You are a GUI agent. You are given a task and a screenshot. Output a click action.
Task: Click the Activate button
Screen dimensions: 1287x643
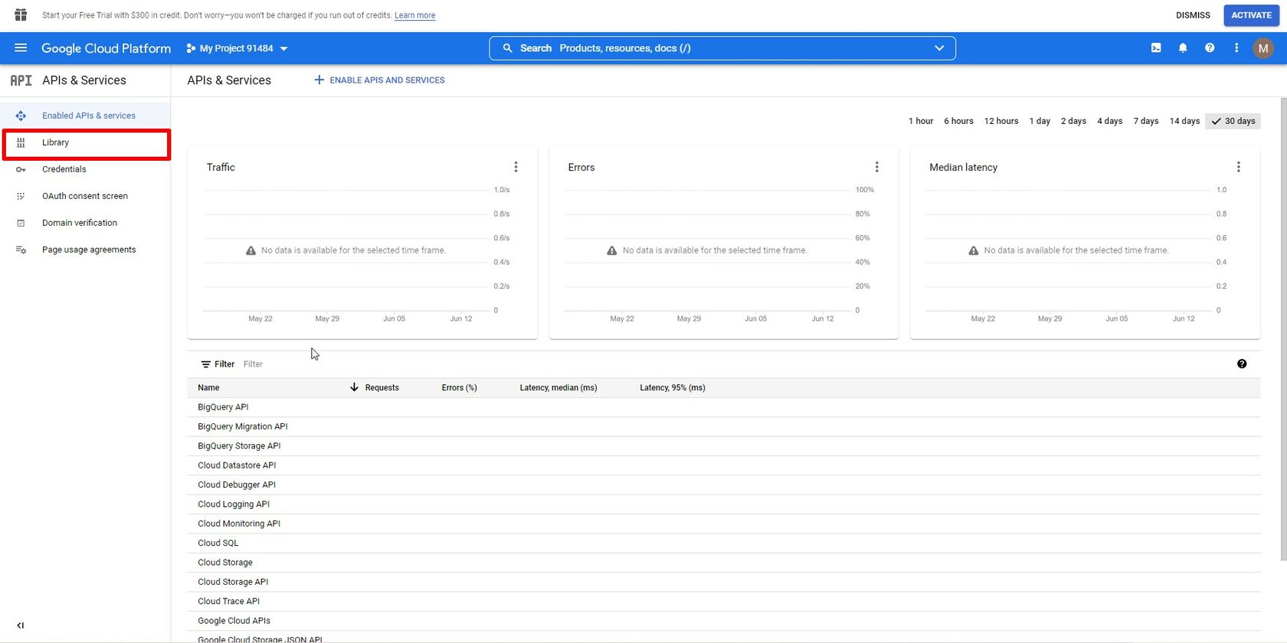tap(1251, 15)
